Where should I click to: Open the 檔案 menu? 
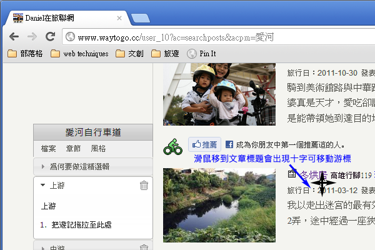[48, 149]
